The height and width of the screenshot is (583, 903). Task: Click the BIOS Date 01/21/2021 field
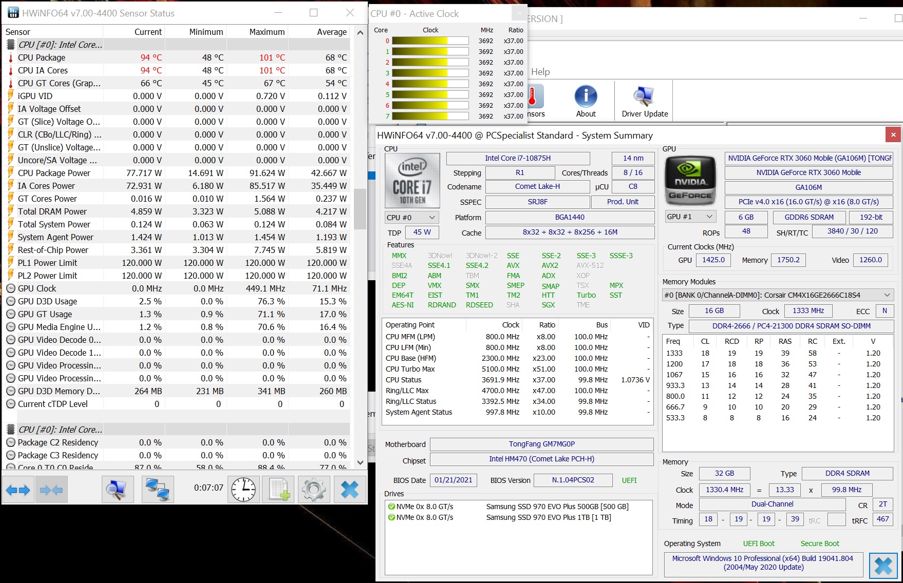[x=453, y=480]
